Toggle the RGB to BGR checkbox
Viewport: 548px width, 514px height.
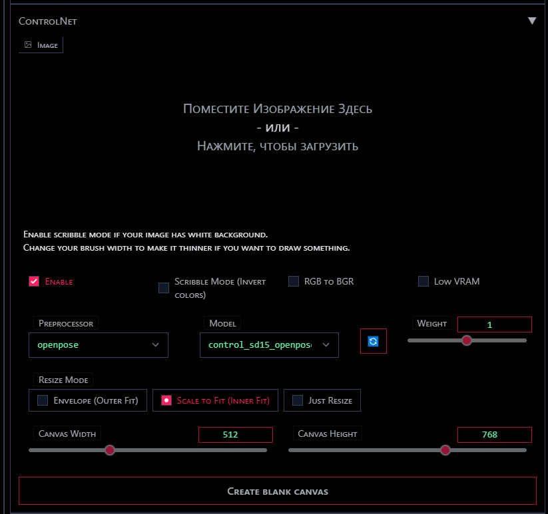pos(294,281)
